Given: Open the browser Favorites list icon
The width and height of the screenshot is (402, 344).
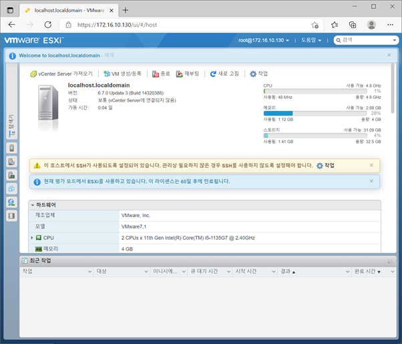Looking at the screenshot, I should pos(335,25).
